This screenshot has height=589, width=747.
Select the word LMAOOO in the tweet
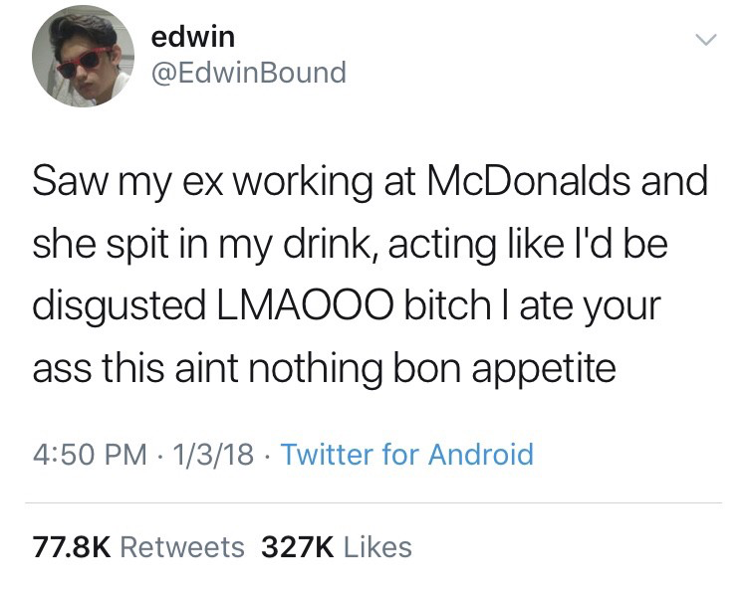click(x=305, y=305)
